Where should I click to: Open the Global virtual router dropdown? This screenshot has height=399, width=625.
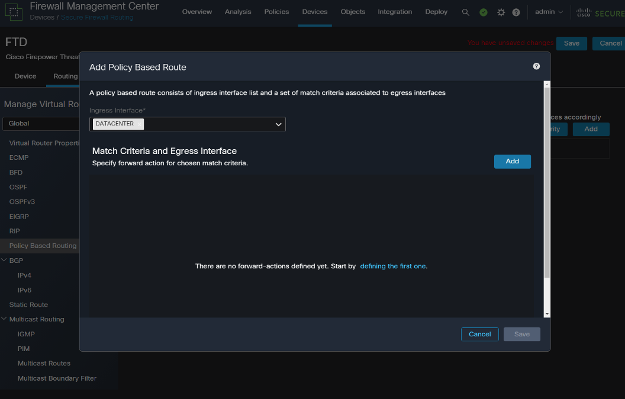click(x=41, y=124)
